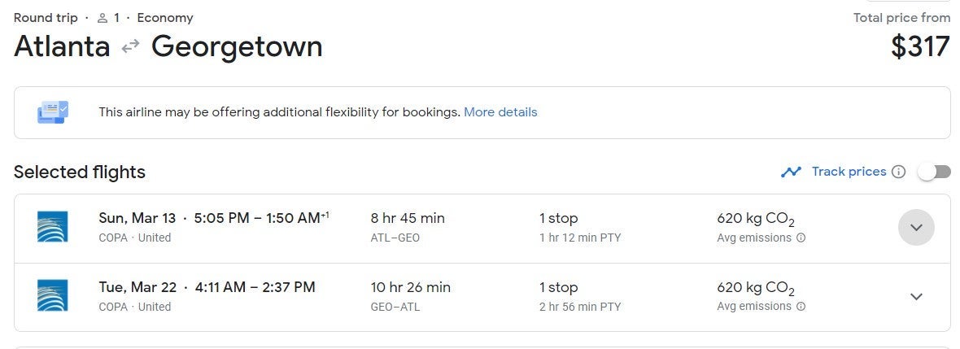This screenshot has height=349, width=960.
Task: Click the passenger count person icon
Action: pos(103,18)
